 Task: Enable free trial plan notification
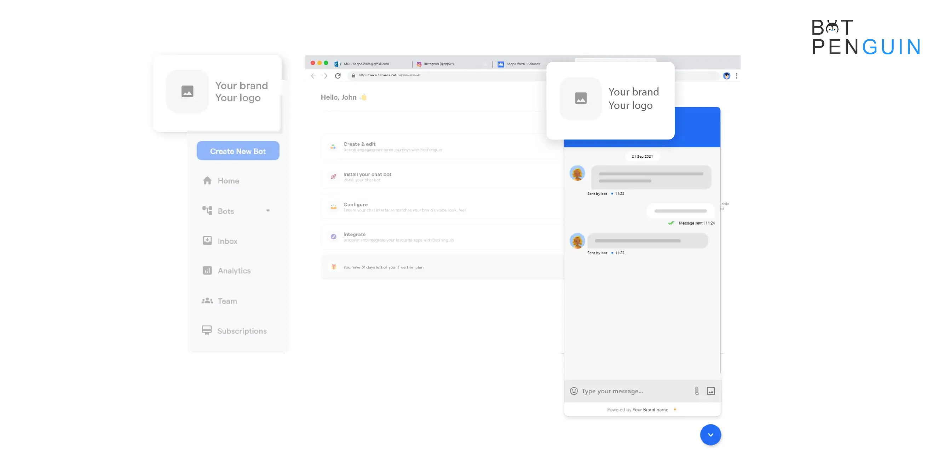tap(384, 267)
